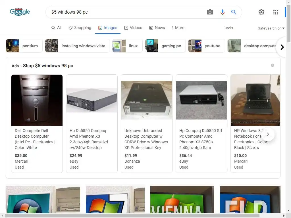Open Google apps grid icon
The image size is (291, 218).
point(276,12)
